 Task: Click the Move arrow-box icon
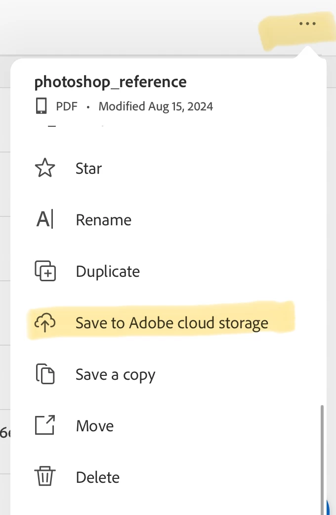point(45,426)
